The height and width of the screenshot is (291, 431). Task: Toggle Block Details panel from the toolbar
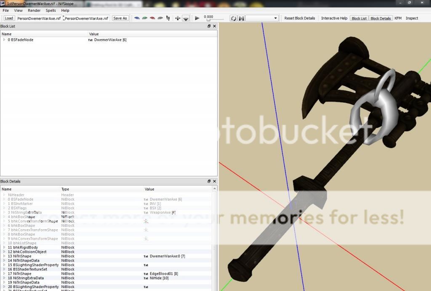pyautogui.click(x=380, y=19)
